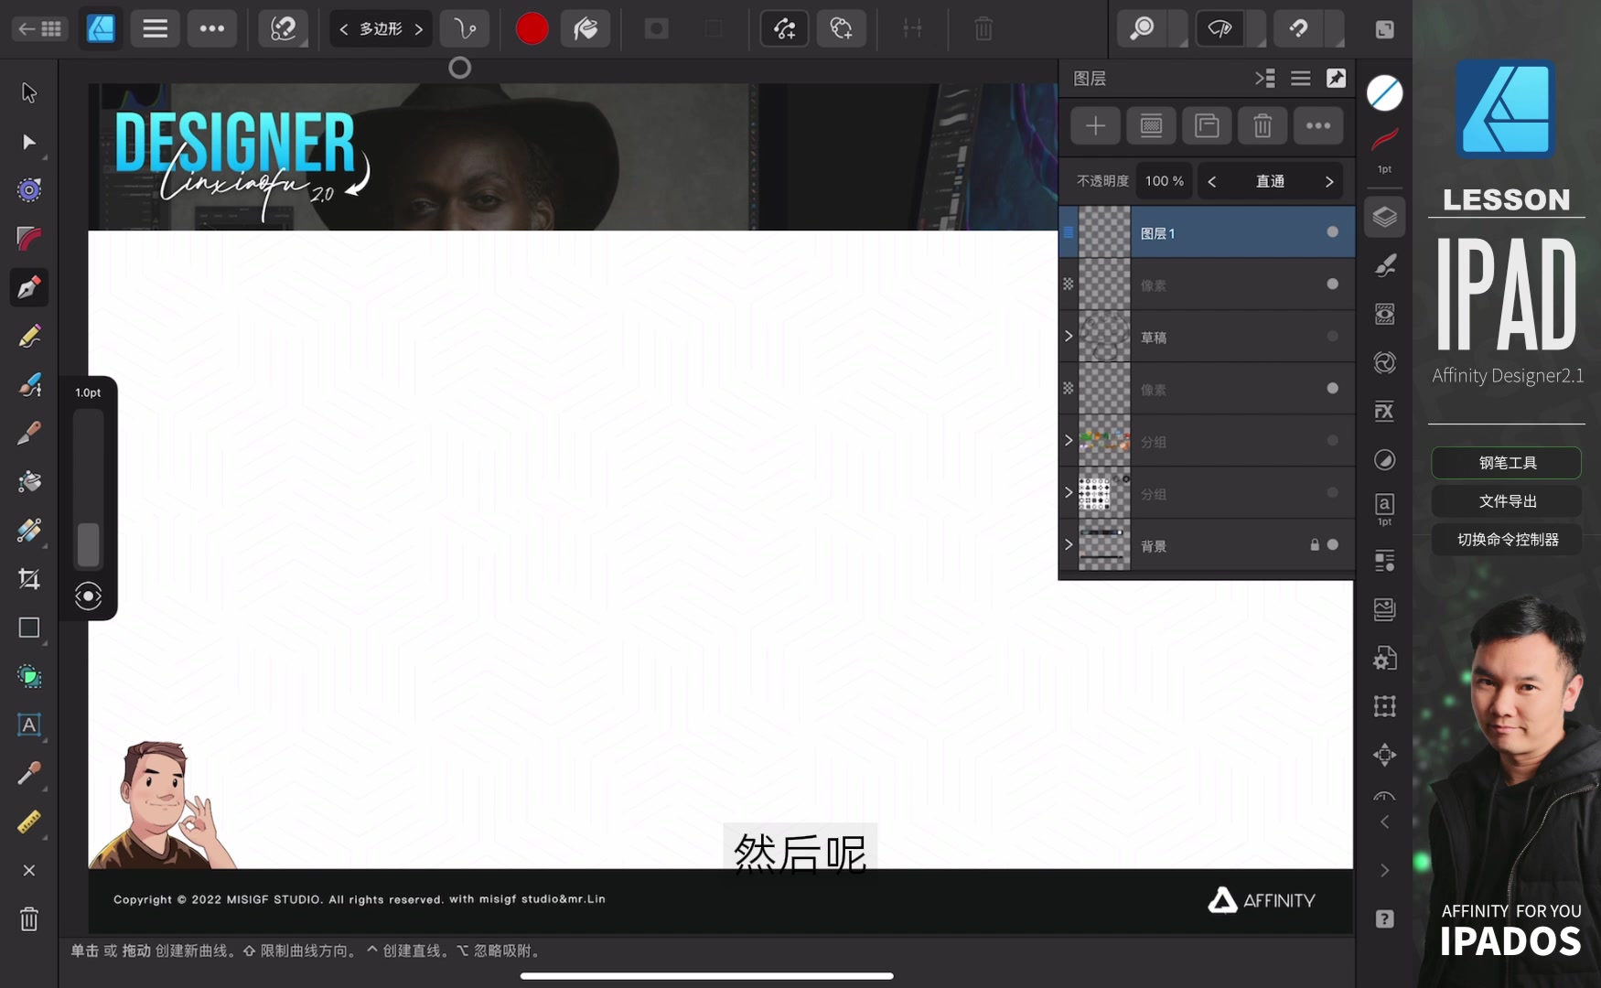
Task: Click the Add Layer plus icon in Layers panel
Action: click(x=1094, y=125)
